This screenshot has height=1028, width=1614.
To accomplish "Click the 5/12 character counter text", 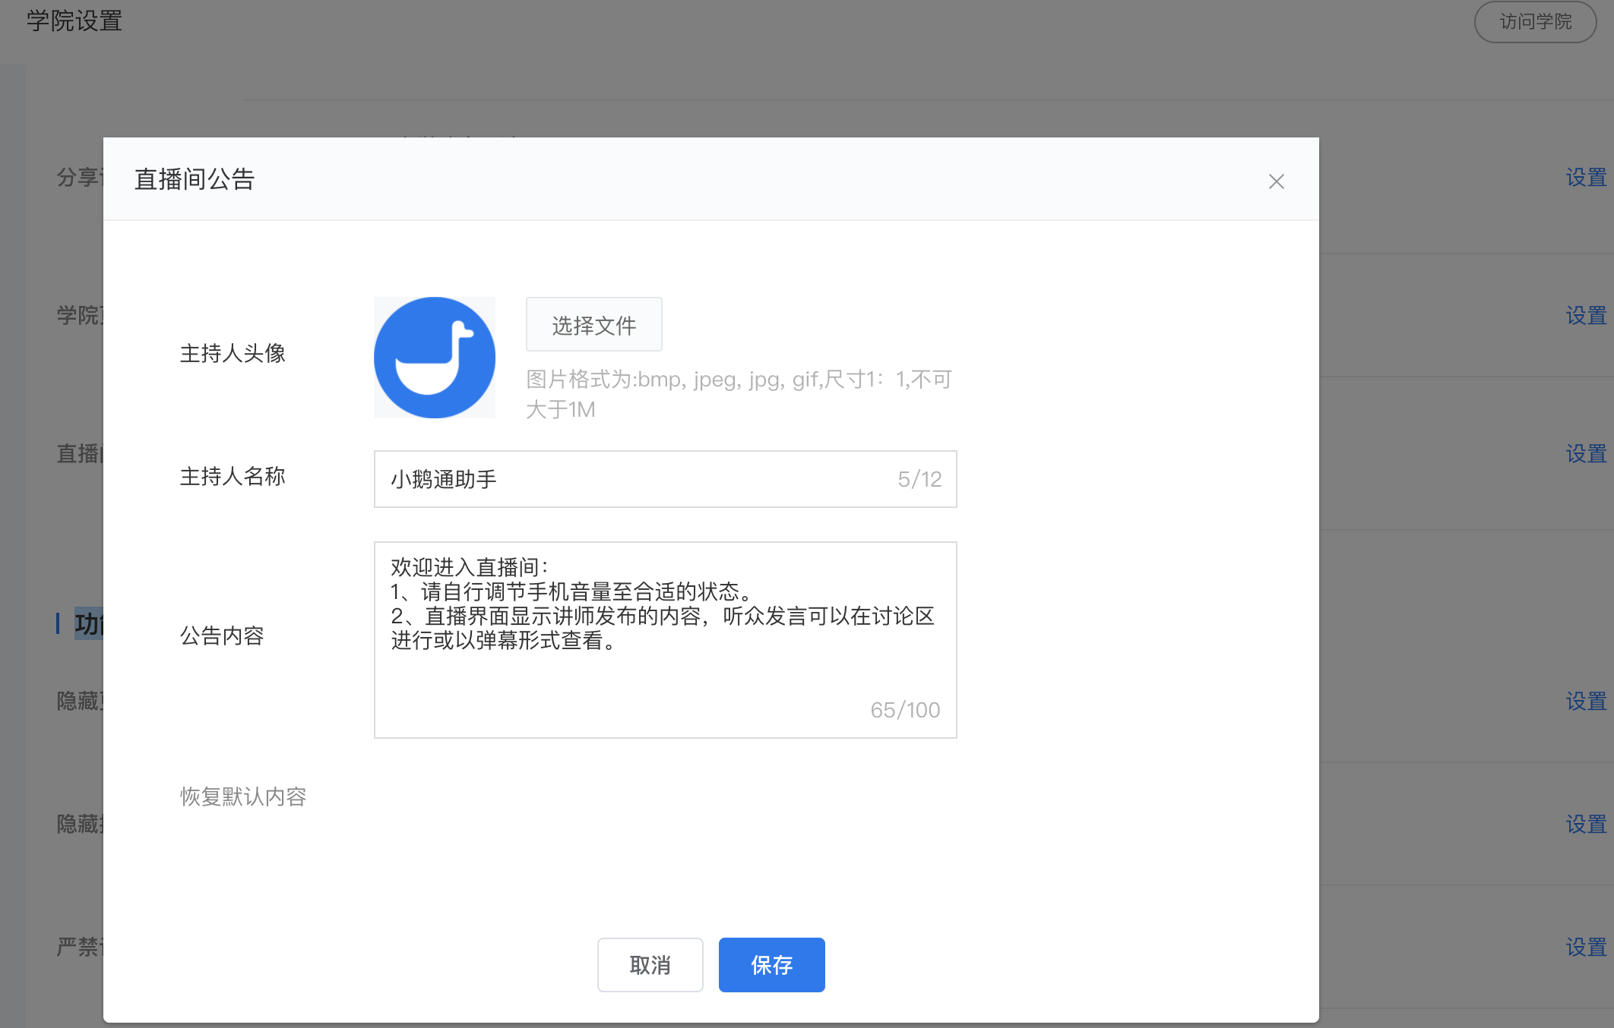I will (x=919, y=479).
